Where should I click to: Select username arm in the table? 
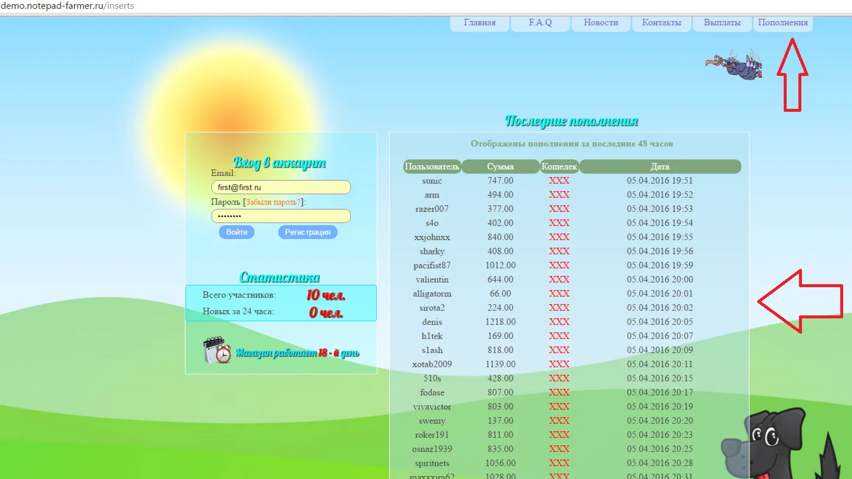pyautogui.click(x=432, y=195)
